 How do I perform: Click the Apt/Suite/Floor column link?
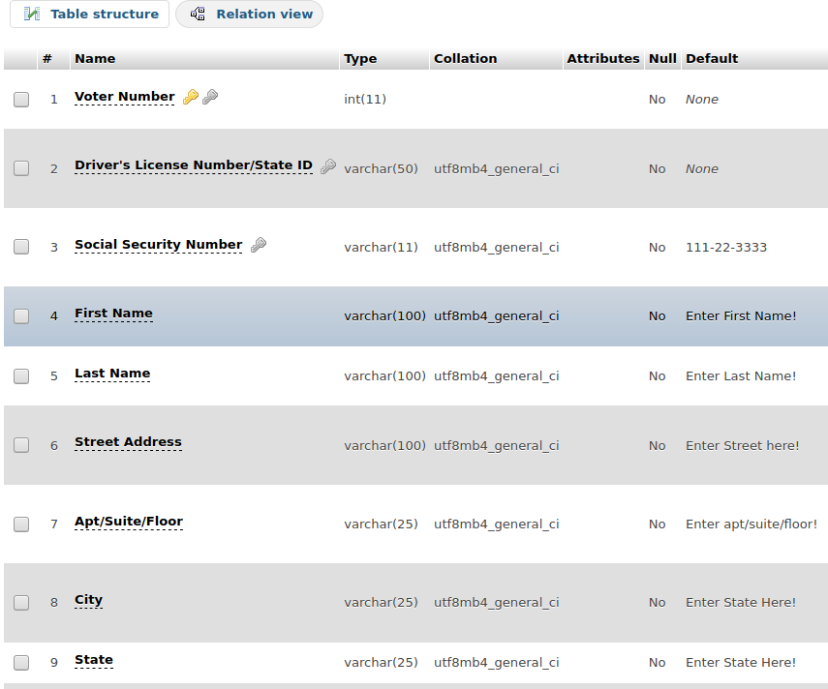[x=129, y=521]
